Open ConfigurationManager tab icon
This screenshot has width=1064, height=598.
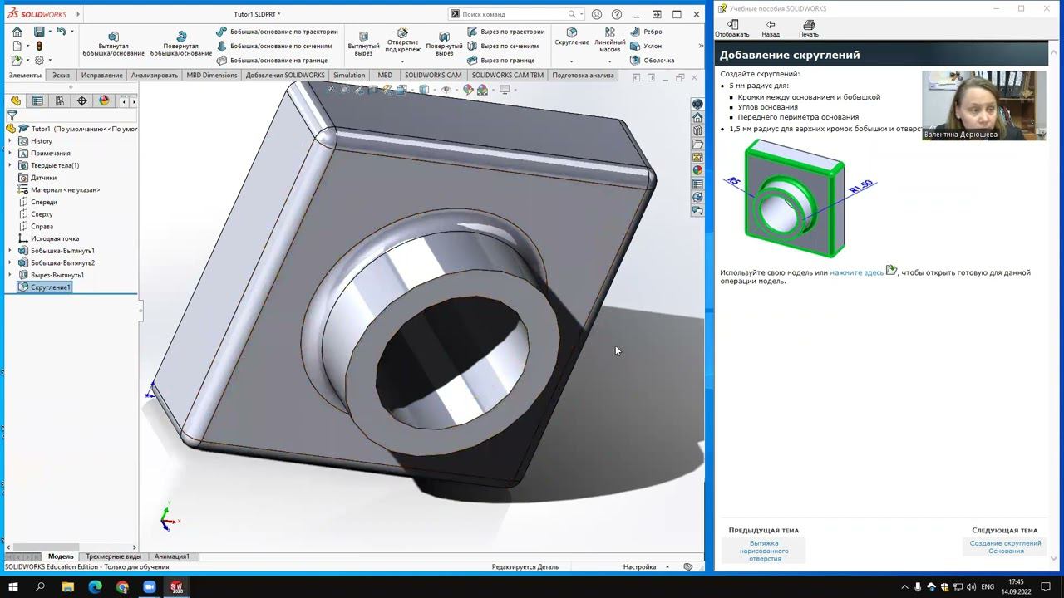point(59,100)
